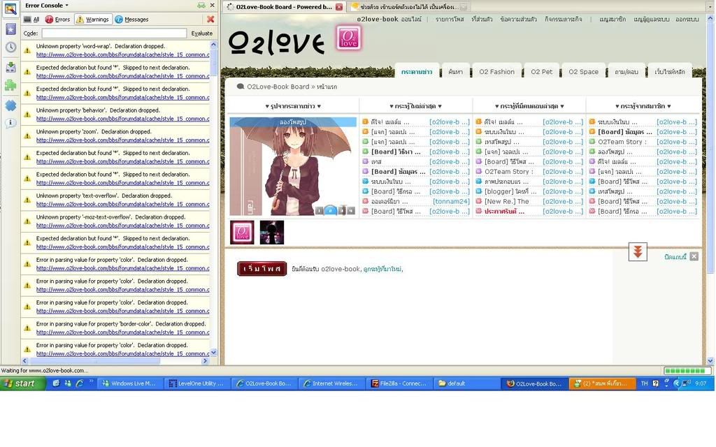This screenshot has width=716, height=447.
Task: Select slide 4 in the image slideshow
Action: pyautogui.click(x=351, y=210)
